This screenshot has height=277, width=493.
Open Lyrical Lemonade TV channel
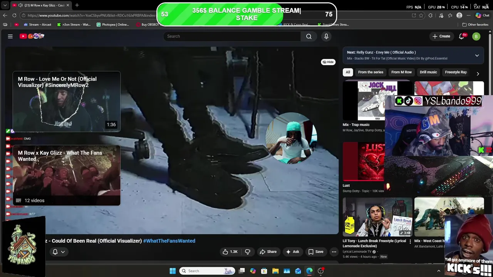(x=357, y=252)
